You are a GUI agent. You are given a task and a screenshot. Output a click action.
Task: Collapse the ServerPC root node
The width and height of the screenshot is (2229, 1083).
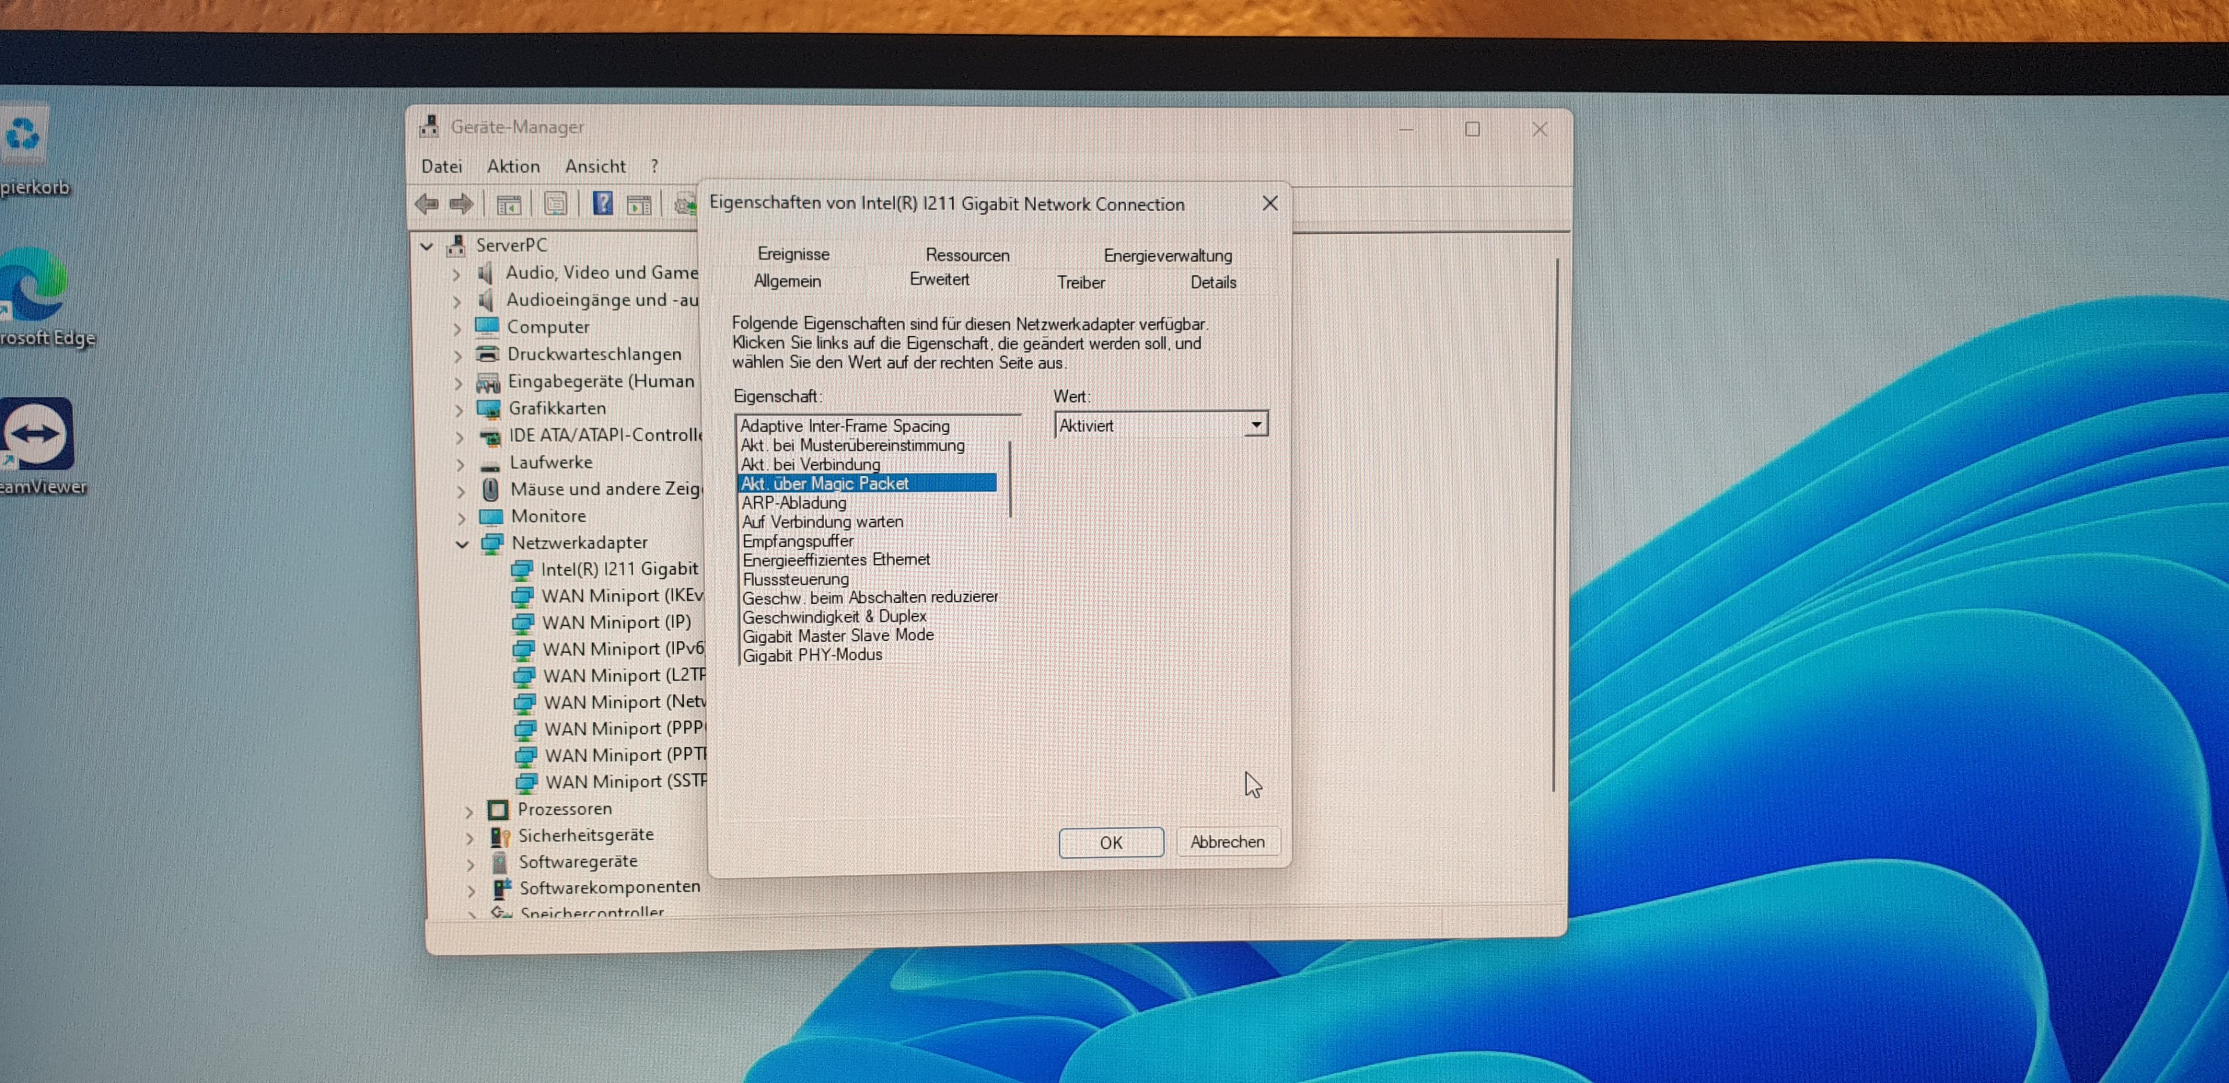click(427, 247)
